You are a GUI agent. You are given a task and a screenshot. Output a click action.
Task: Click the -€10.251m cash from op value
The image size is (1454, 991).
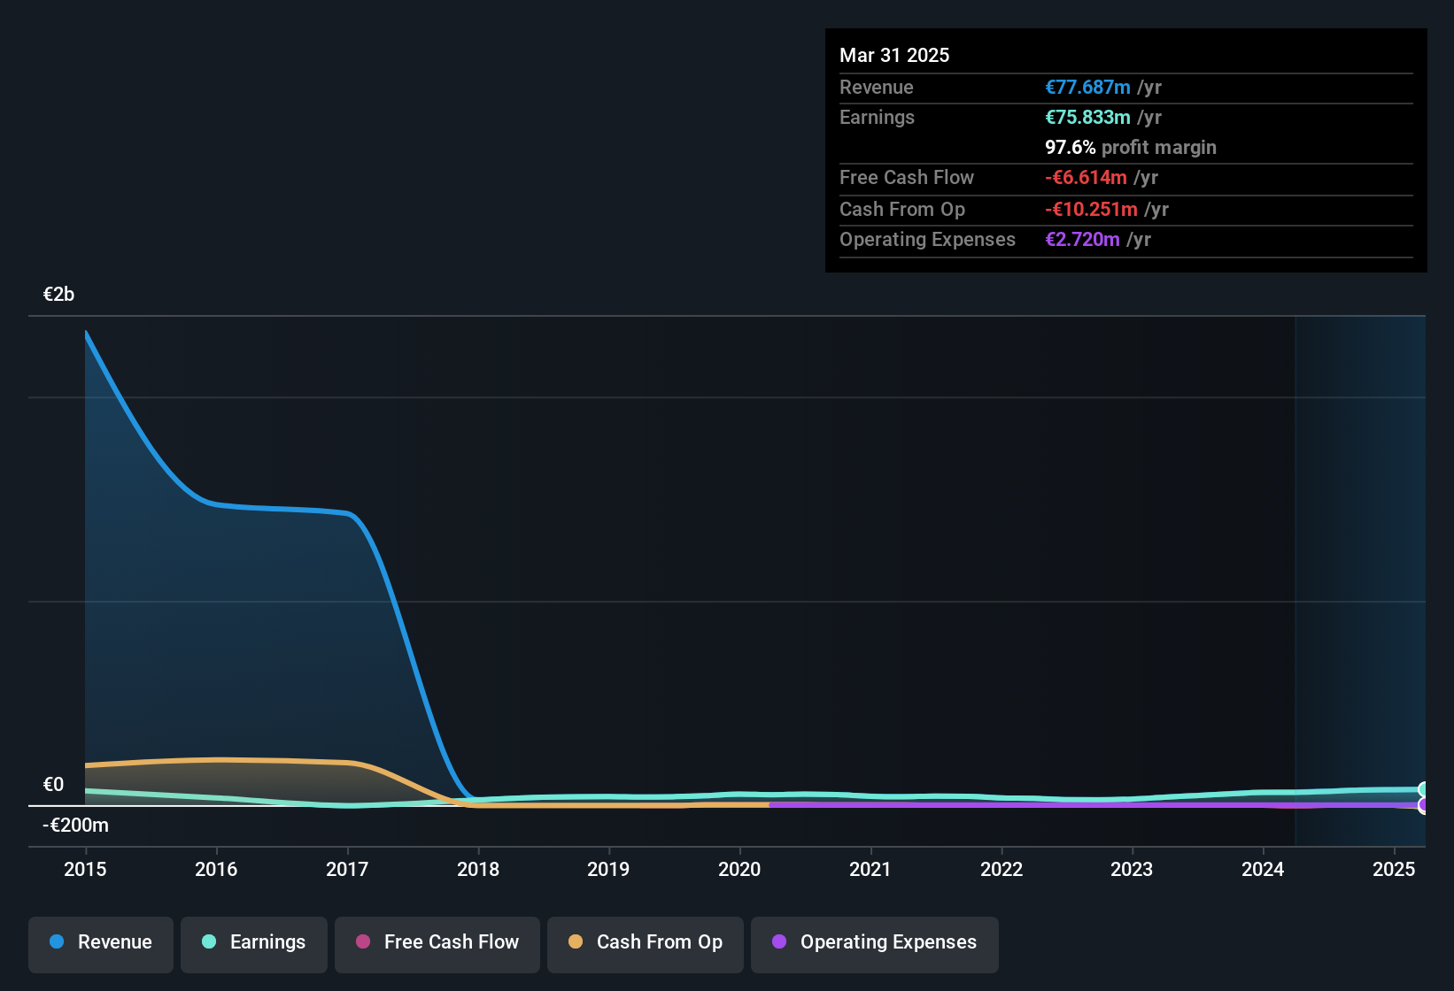coord(1091,209)
